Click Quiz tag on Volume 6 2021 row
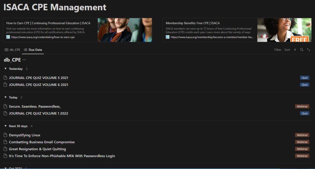This screenshot has height=169, width=315. (x=305, y=84)
